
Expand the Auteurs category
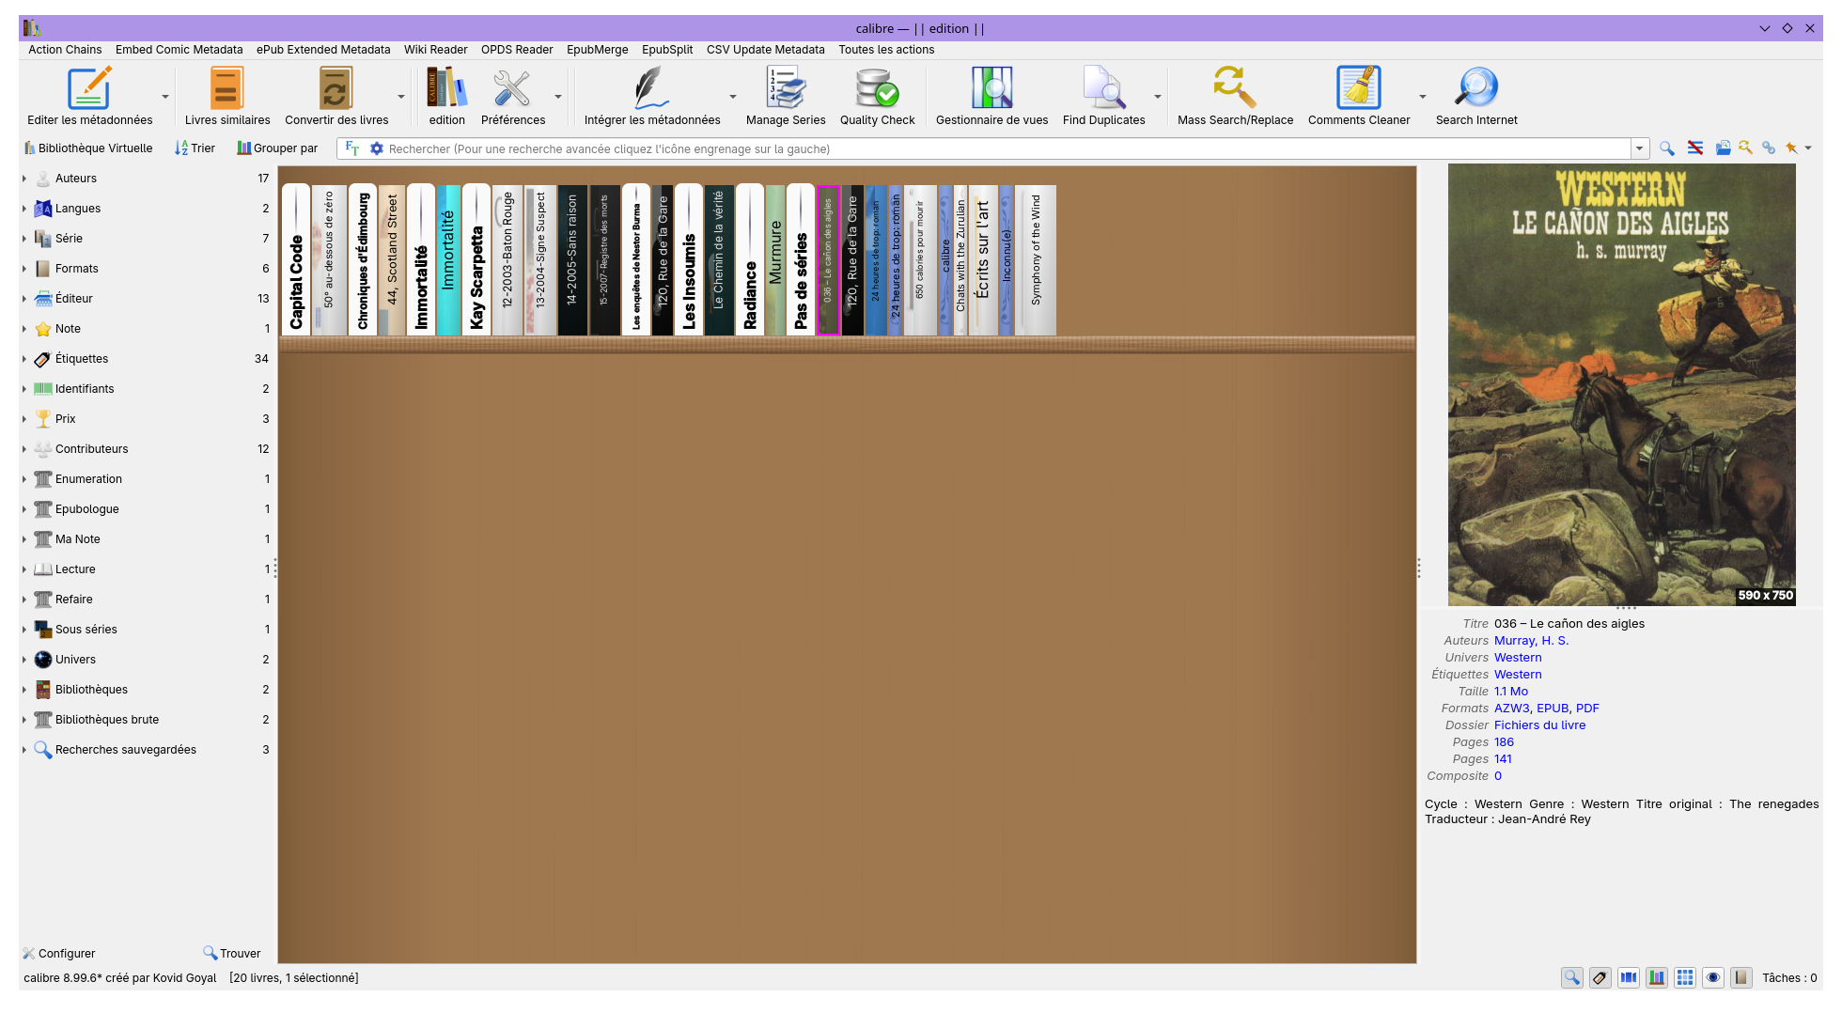[24, 179]
